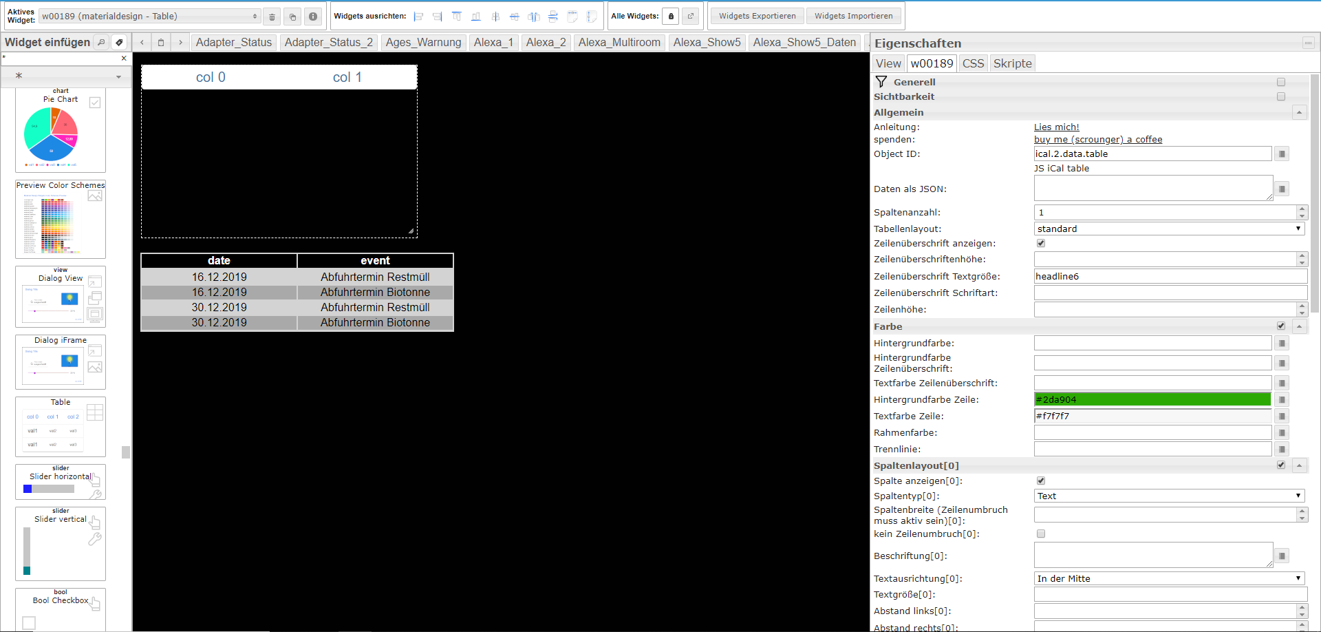Uncheck Spalte anzeigen[0]
The height and width of the screenshot is (632, 1321).
[1041, 481]
